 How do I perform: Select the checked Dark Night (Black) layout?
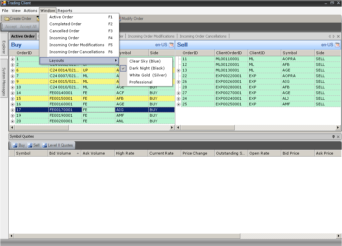tap(147, 68)
